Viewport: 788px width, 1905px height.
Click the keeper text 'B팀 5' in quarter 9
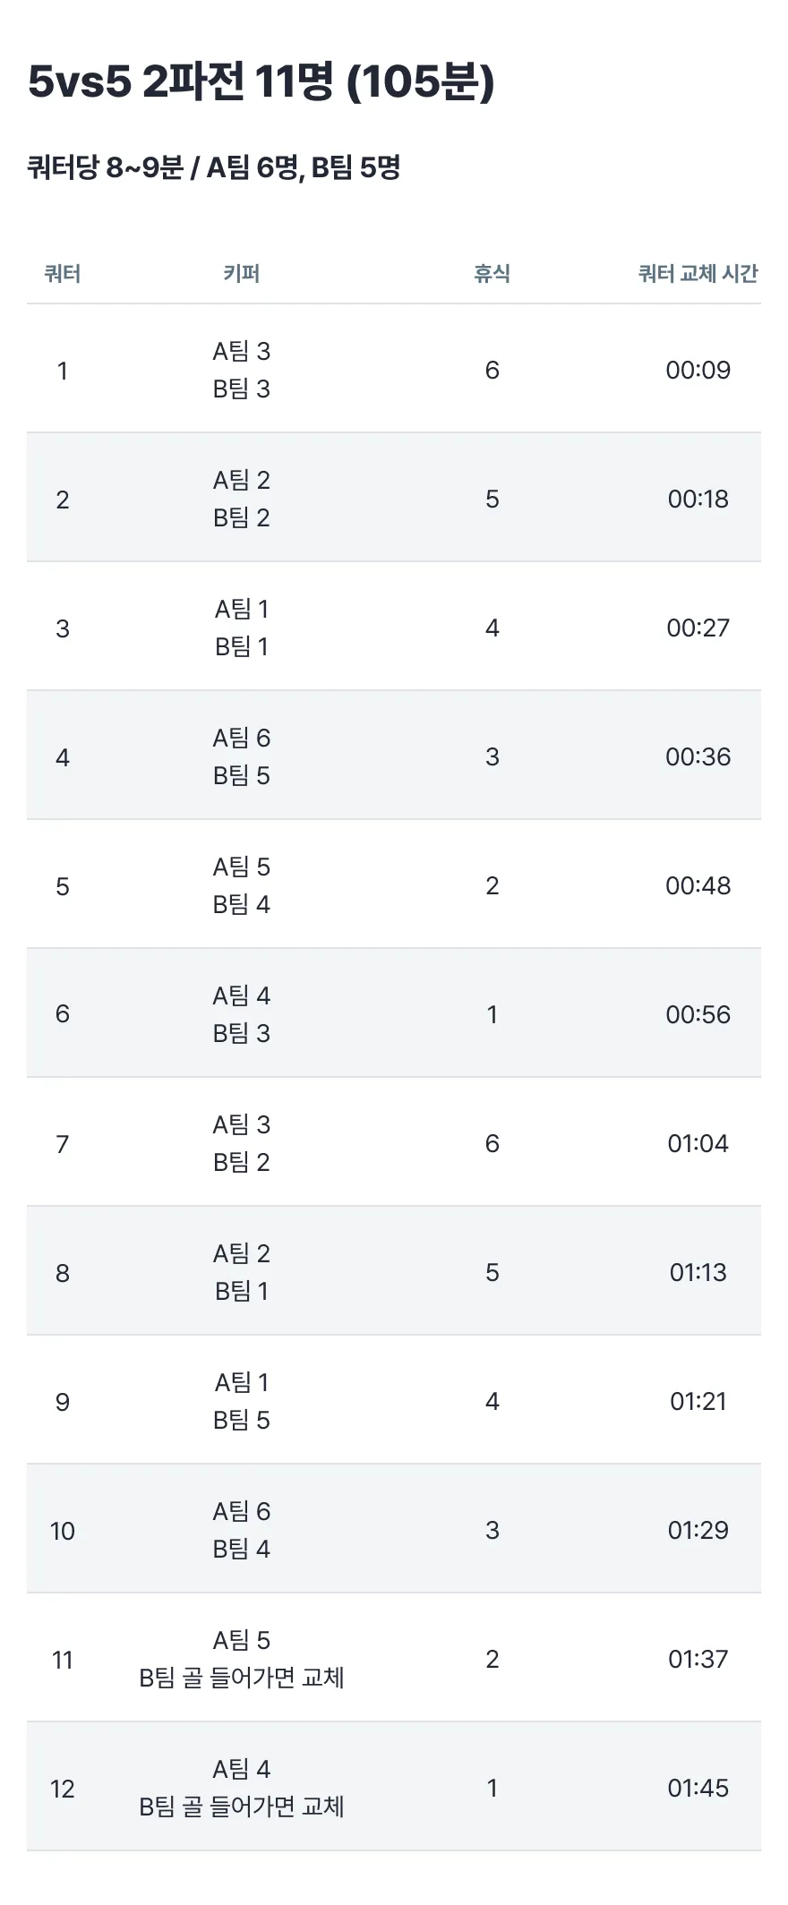point(241,1421)
